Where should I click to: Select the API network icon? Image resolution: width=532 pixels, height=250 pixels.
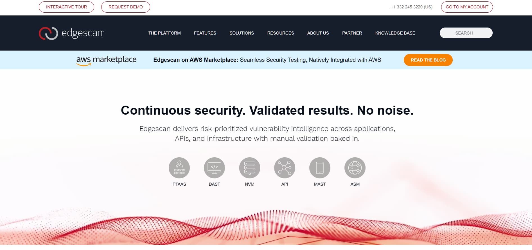285,168
